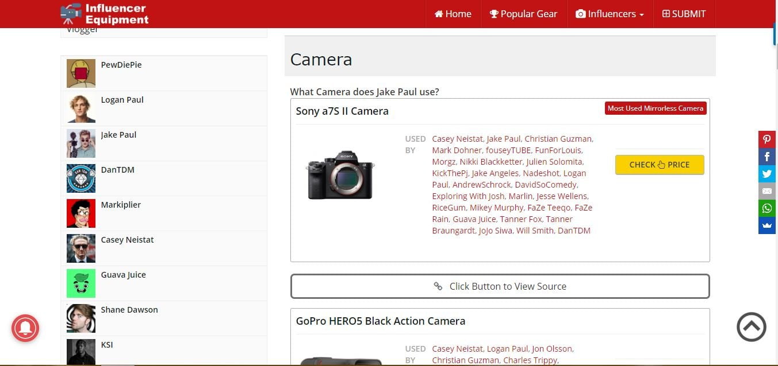Expand the Influencers dropdown menu
The image size is (778, 366).
pyautogui.click(x=610, y=14)
